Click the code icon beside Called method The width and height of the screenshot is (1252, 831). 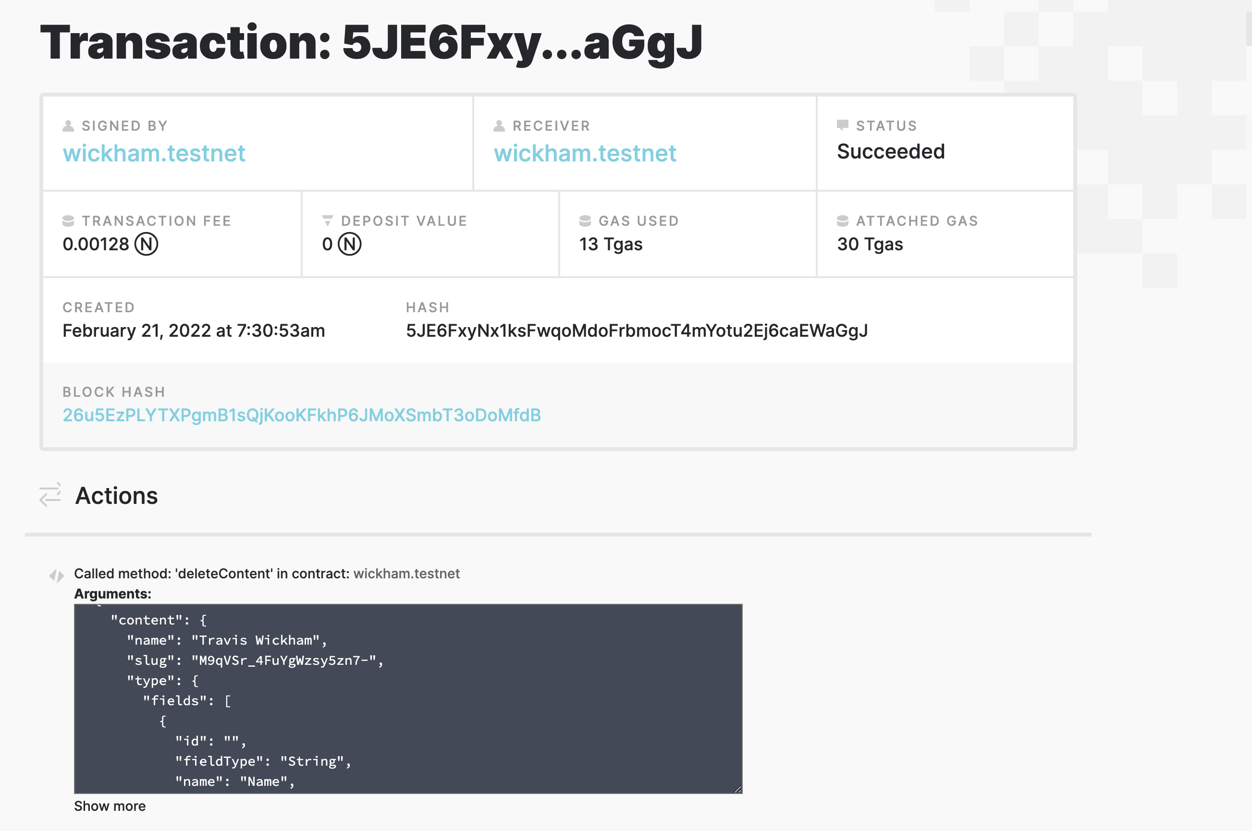click(57, 575)
